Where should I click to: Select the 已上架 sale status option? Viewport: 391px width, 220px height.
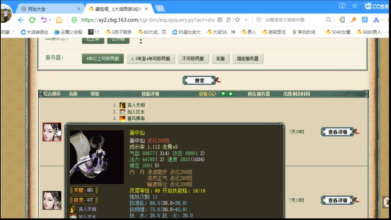[x=93, y=40]
